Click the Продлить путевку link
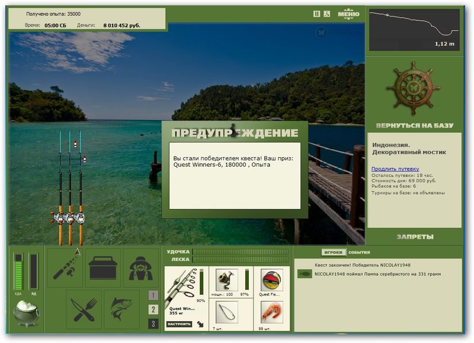The height and width of the screenshot is (343, 474). 395,169
